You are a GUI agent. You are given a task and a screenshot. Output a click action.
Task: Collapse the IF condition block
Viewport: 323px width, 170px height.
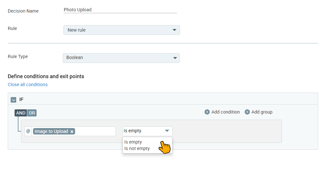pyautogui.click(x=13, y=100)
